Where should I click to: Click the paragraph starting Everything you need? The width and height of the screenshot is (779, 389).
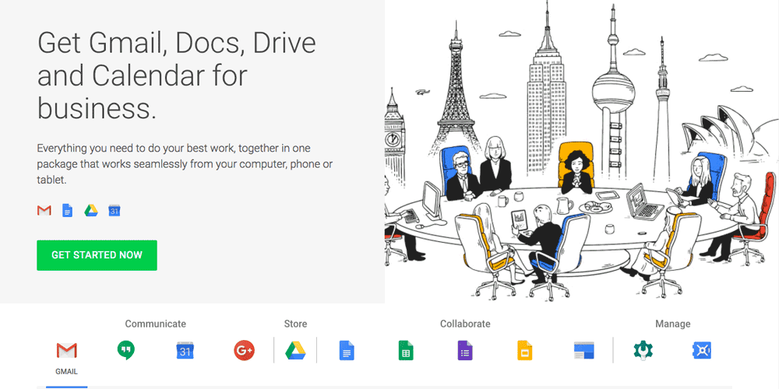pyautogui.click(x=185, y=164)
